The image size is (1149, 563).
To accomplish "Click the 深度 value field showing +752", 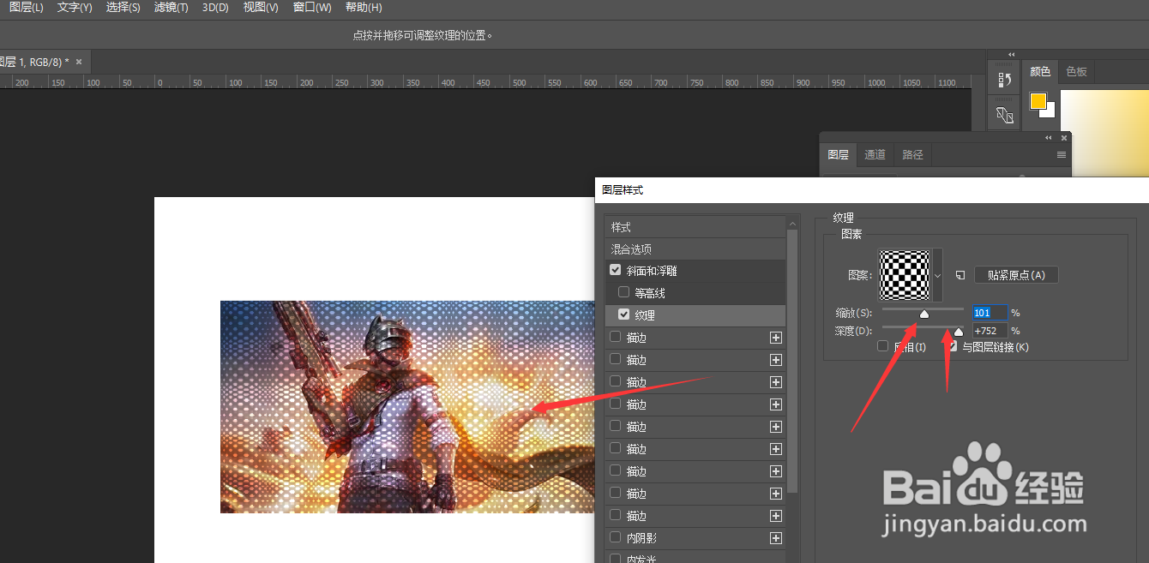I will [x=989, y=330].
